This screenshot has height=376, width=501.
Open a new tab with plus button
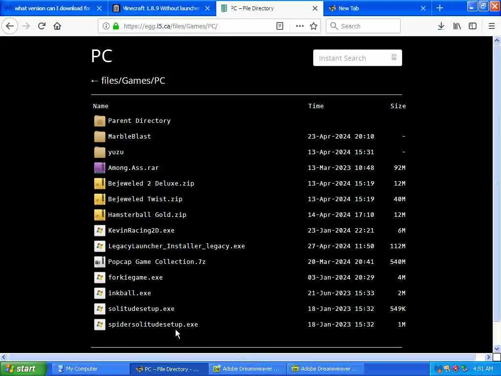pyautogui.click(x=440, y=8)
